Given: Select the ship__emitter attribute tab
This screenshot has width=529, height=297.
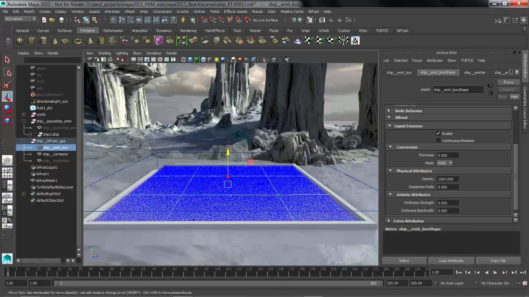Looking at the screenshot, I should pos(475,73).
